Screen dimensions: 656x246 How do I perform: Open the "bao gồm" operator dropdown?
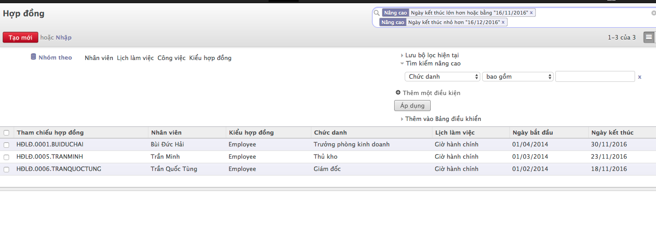(518, 76)
